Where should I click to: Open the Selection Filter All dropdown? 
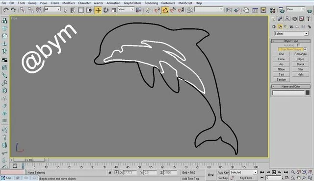click(52, 9)
